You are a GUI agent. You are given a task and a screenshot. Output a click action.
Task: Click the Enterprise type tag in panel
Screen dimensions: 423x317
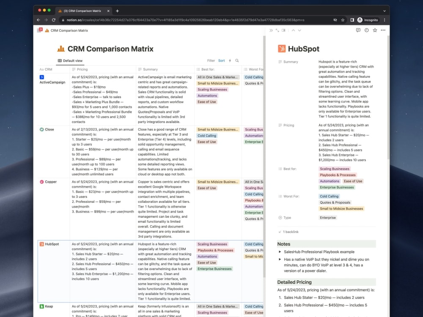[x=328, y=218]
